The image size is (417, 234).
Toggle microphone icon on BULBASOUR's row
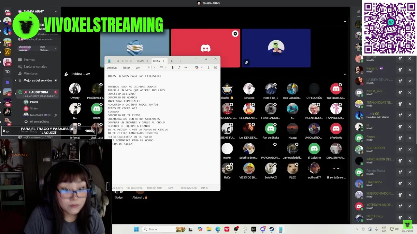(400, 149)
